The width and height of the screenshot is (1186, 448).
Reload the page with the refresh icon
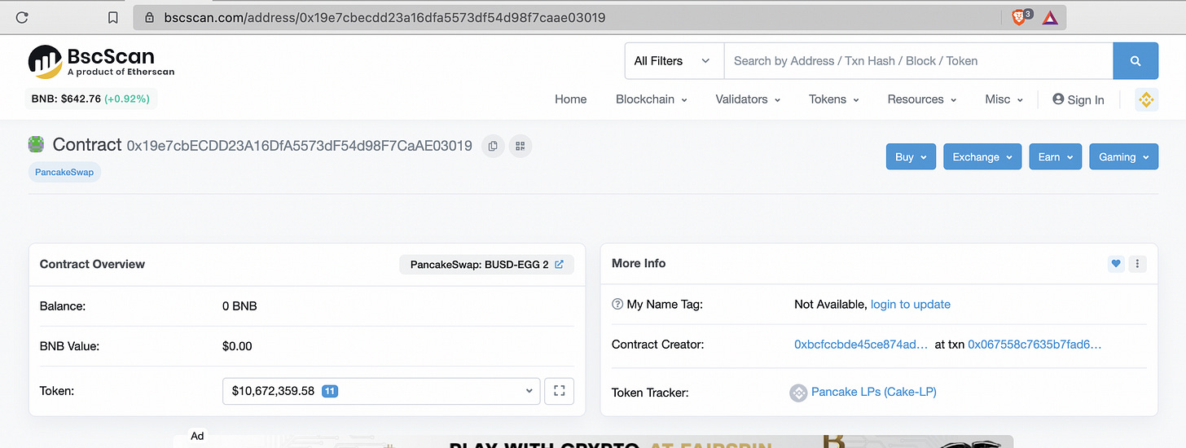[22, 17]
